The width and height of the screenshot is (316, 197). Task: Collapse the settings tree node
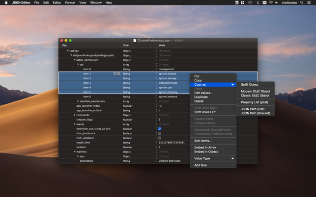tap(68, 51)
